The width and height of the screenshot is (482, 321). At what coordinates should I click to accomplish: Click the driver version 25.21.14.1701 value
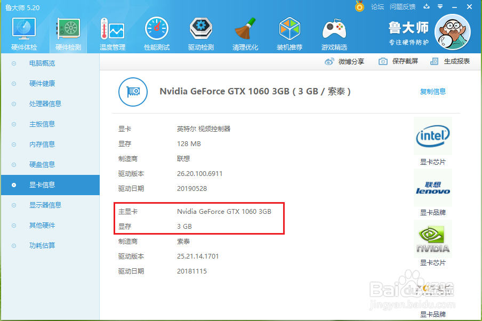point(198,256)
